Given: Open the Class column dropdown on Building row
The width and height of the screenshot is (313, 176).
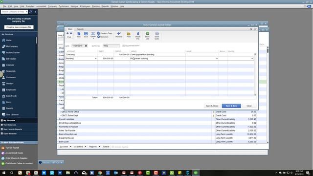Looking at the screenshot, I should [x=252, y=59].
